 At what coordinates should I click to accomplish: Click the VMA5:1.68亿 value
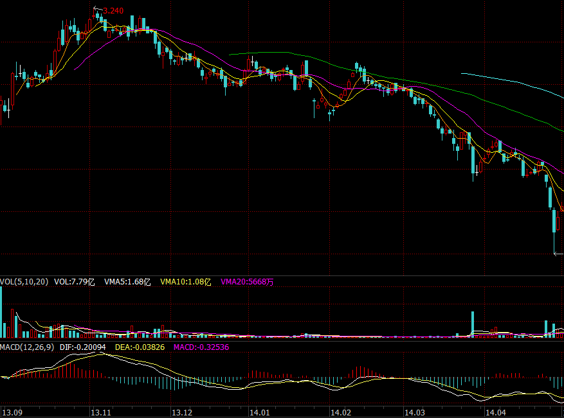(x=127, y=281)
